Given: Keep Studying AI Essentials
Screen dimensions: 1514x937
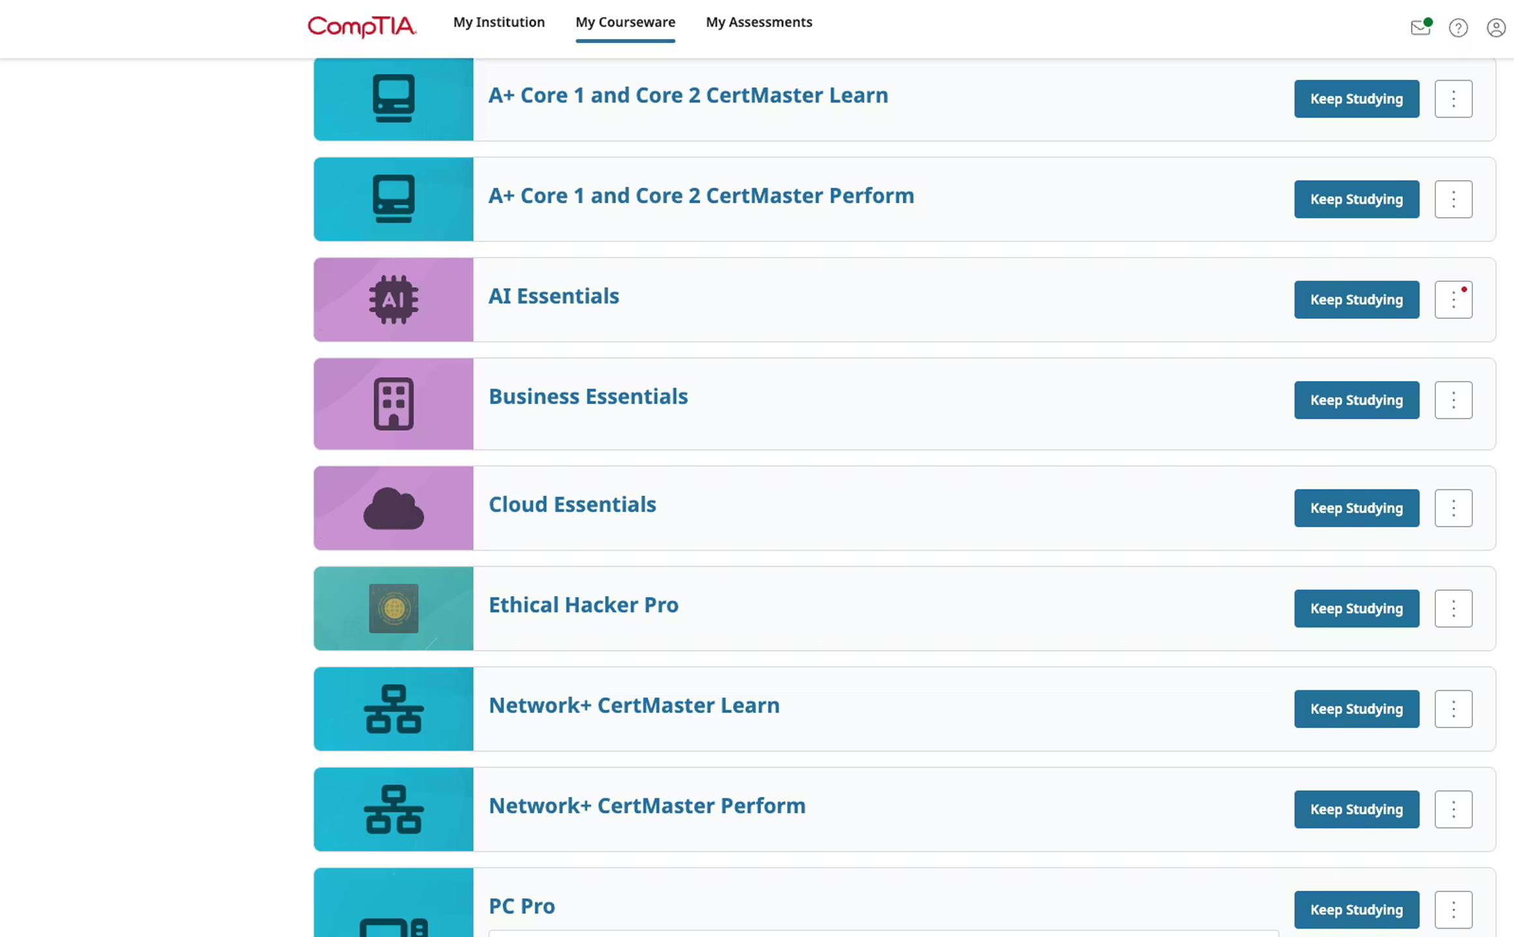Looking at the screenshot, I should pos(1356,299).
